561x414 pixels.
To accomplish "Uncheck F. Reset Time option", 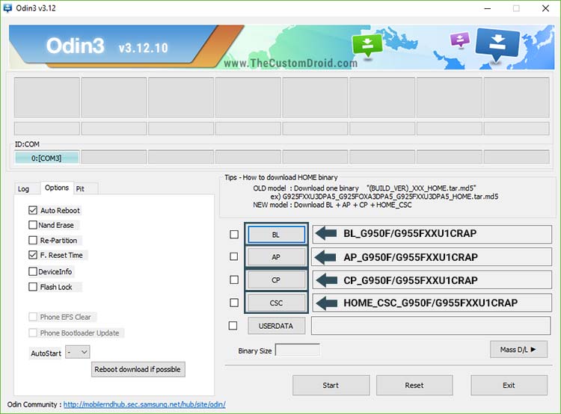I will [x=33, y=255].
